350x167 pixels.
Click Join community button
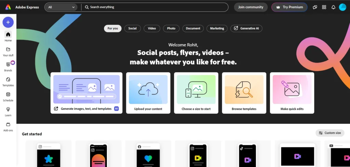pyautogui.click(x=251, y=7)
